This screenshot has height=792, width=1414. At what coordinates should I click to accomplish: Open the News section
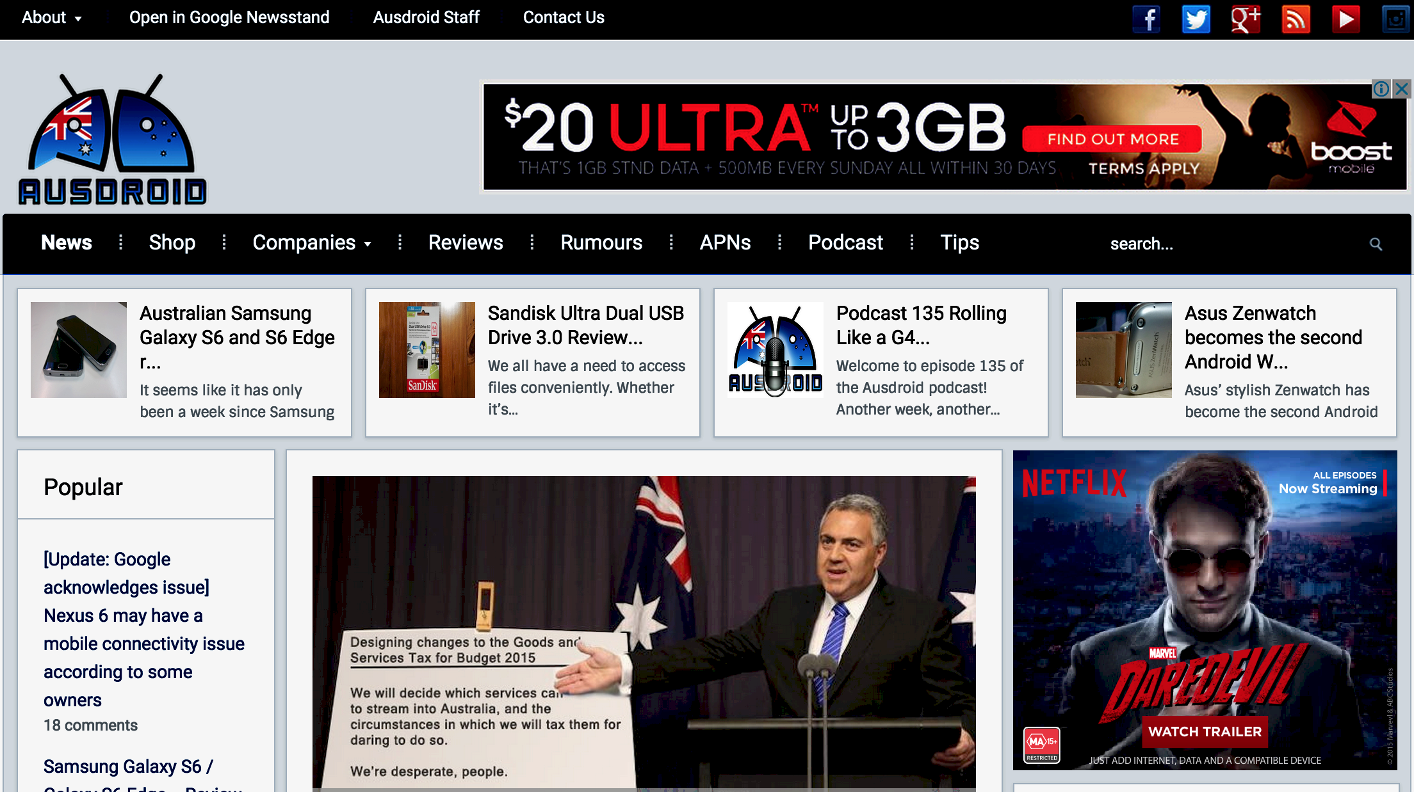tap(67, 242)
